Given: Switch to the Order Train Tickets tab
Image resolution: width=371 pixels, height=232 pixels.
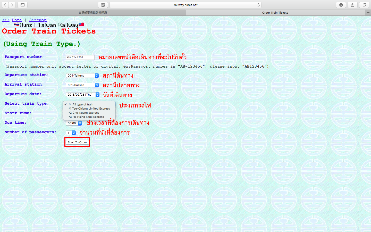Looking at the screenshot, I should (275, 12).
